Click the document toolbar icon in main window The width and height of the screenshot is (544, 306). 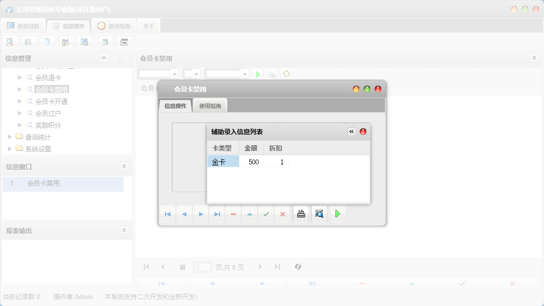(47, 42)
